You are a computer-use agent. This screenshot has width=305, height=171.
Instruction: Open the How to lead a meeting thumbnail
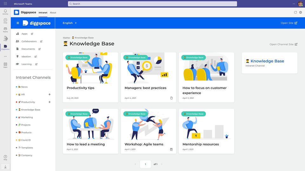click(x=91, y=124)
